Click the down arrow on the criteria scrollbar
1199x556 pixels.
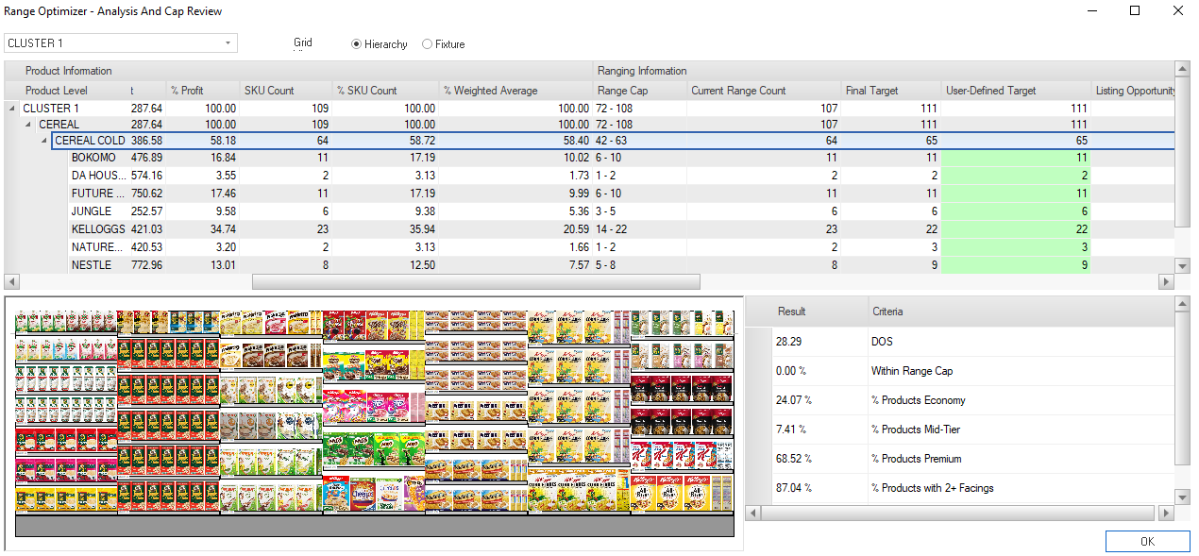click(x=1183, y=498)
